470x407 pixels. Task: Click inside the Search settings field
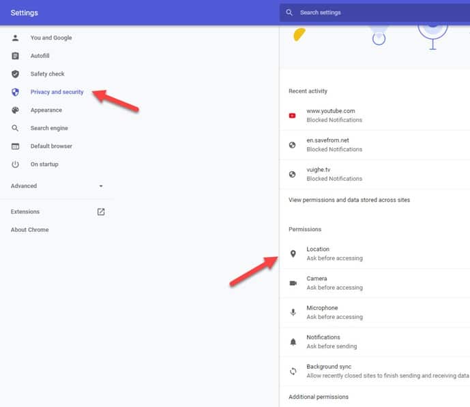374,12
